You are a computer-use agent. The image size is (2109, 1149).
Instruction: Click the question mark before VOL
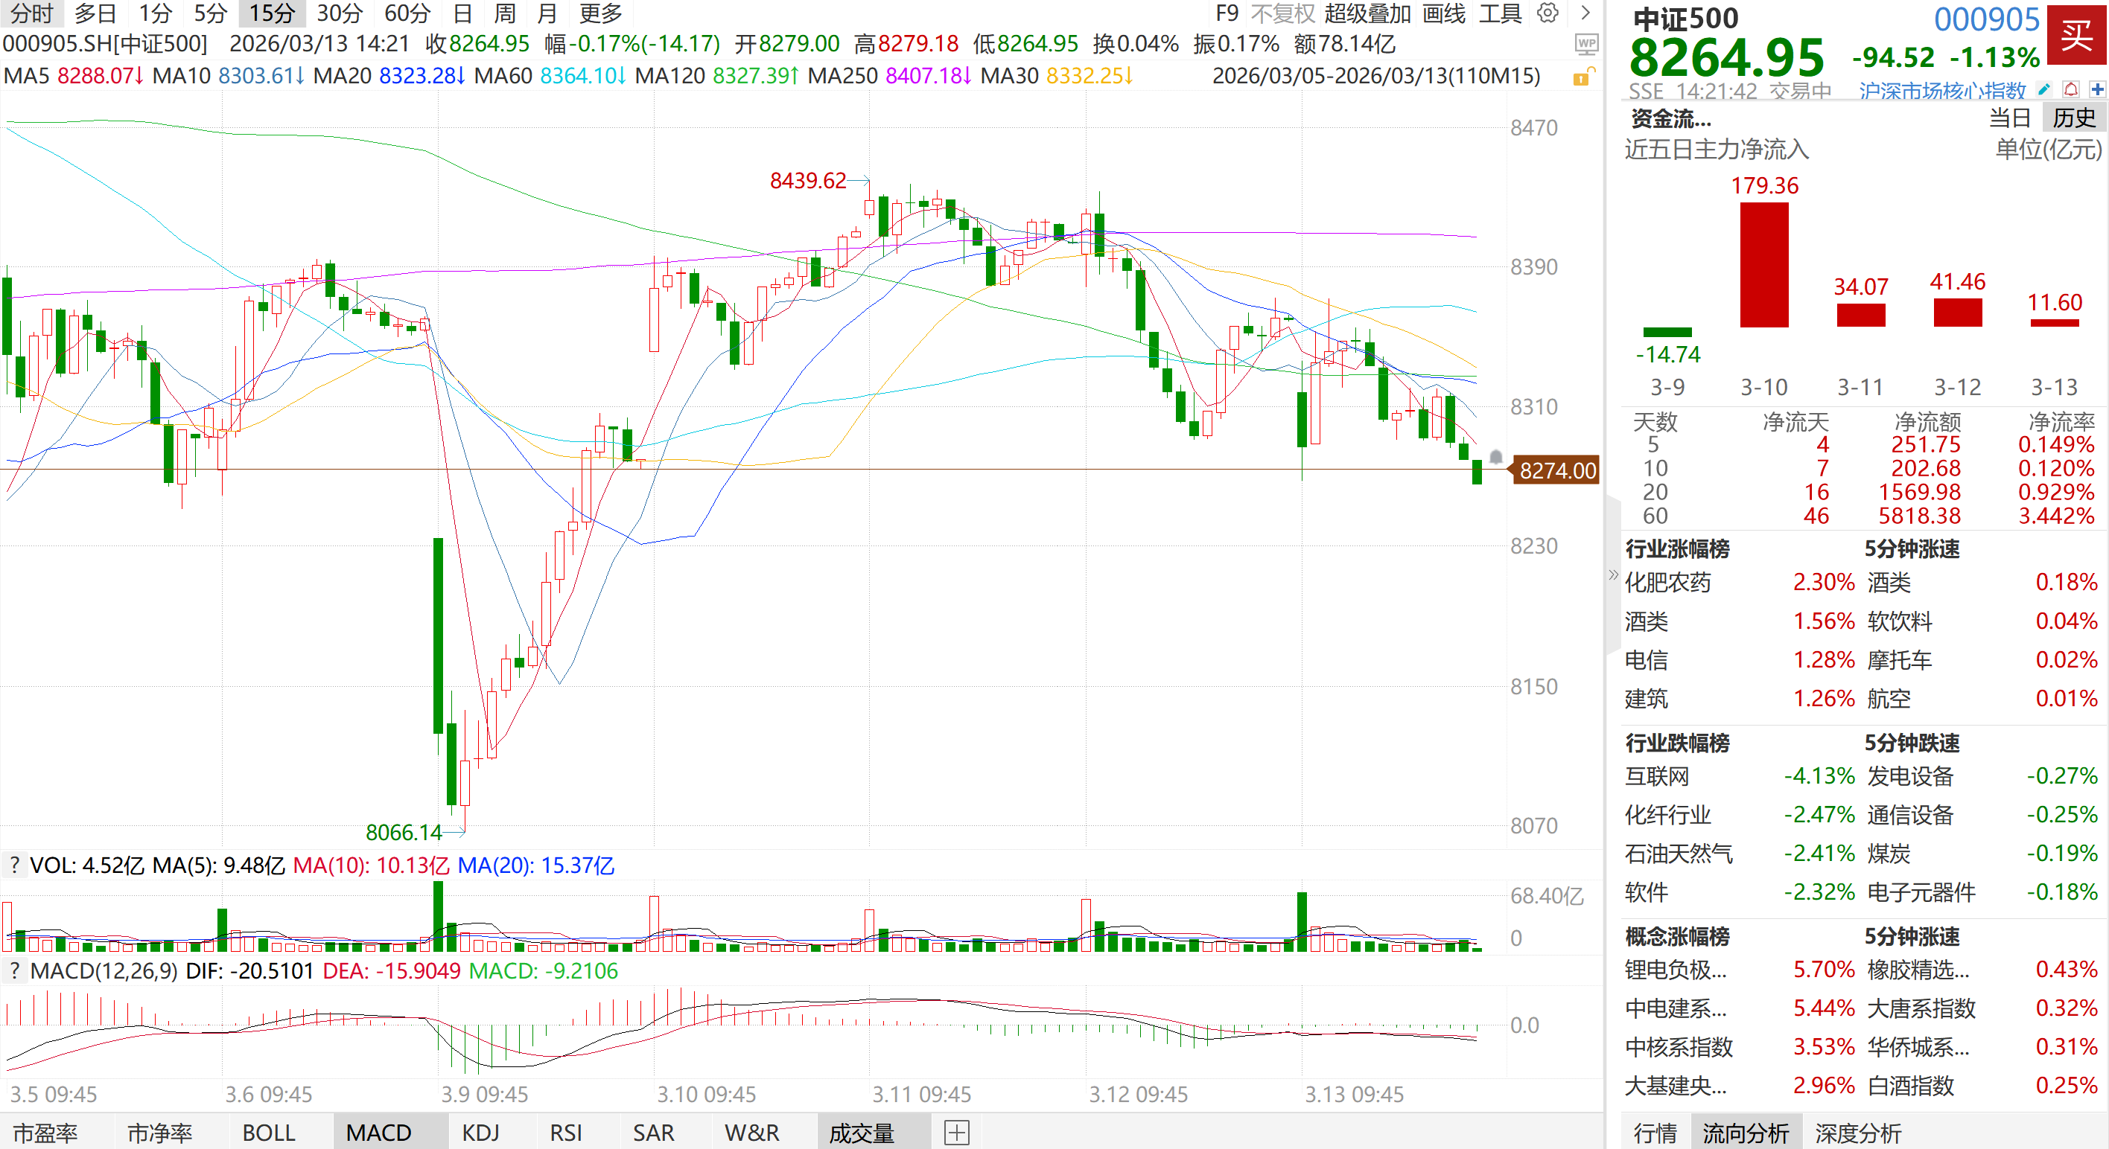click(x=14, y=865)
